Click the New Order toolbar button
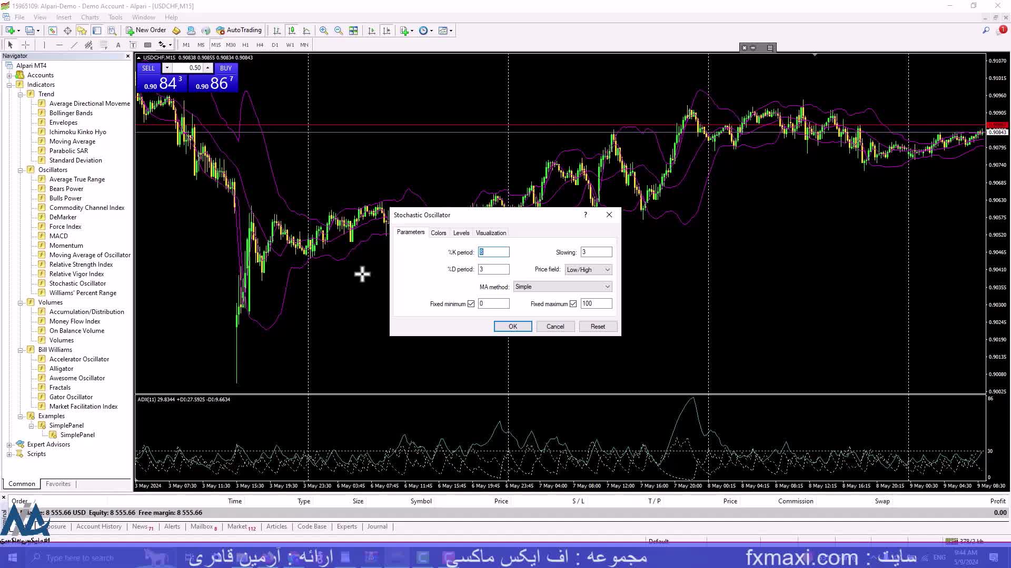Image resolution: width=1011 pixels, height=568 pixels. click(146, 31)
